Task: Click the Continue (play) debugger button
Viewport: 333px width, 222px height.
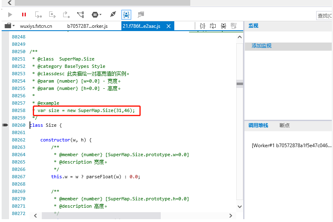Action: pyautogui.click(x=10, y=15)
